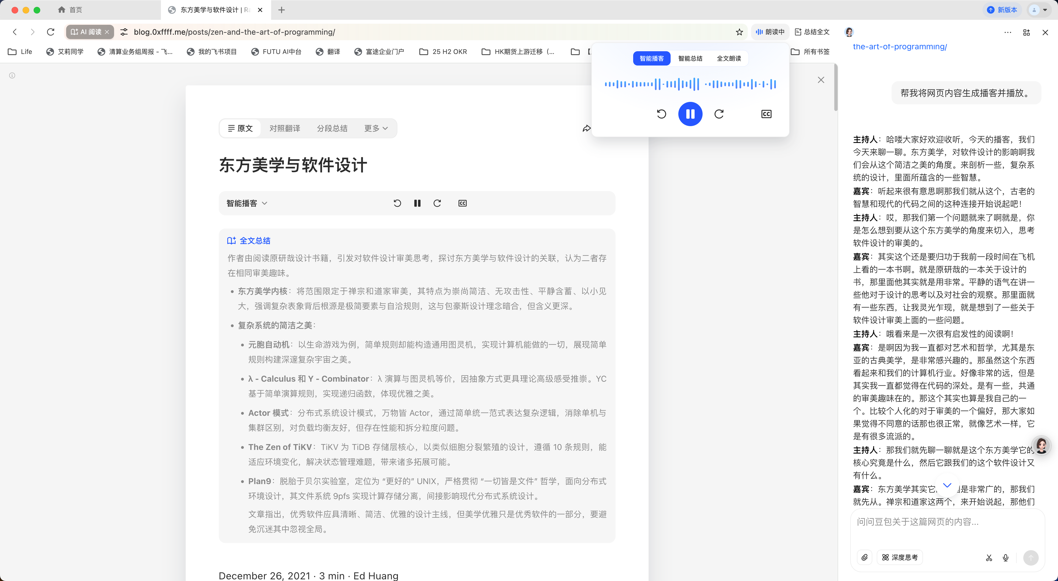The height and width of the screenshot is (581, 1058).
Task: Toggle captions with the popup's CC icon
Action: (x=766, y=114)
